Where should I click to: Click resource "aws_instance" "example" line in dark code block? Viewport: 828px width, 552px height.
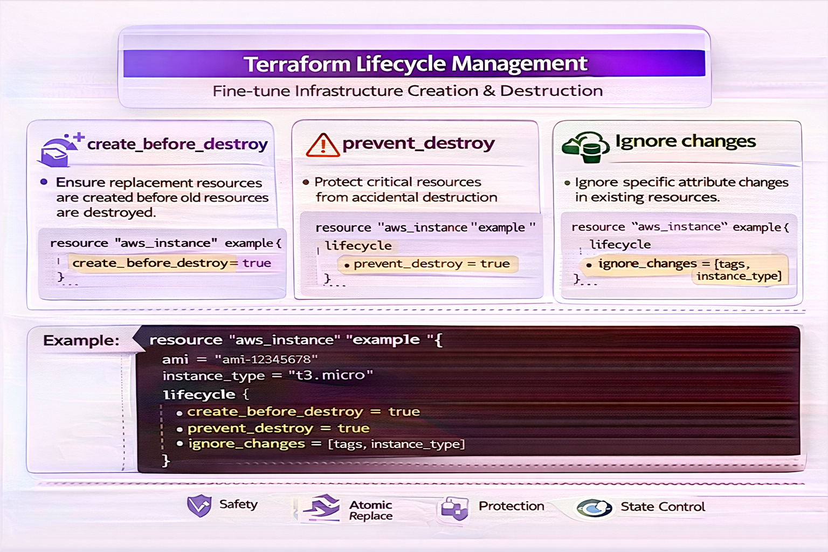(296, 340)
